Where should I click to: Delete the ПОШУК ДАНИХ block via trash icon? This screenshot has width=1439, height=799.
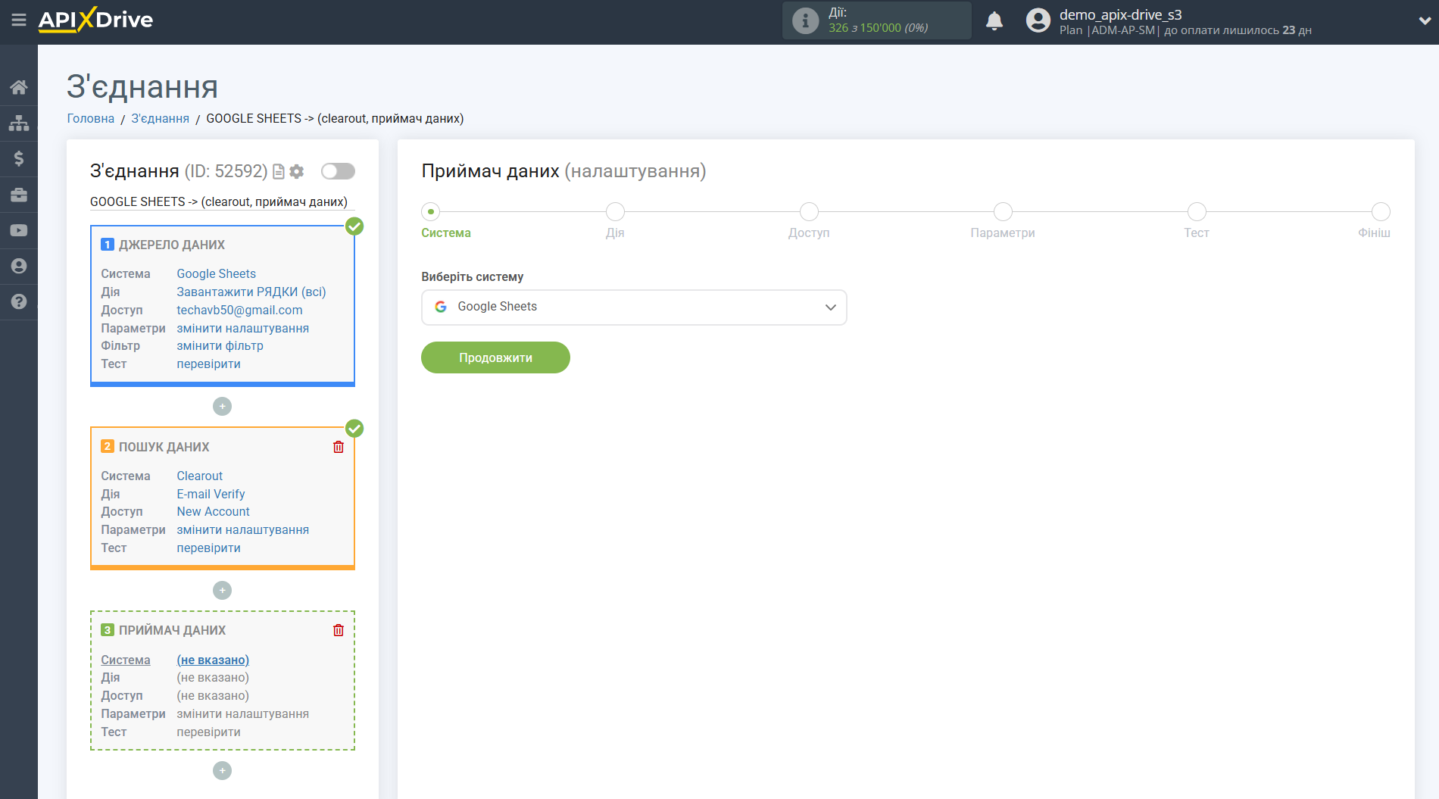pos(339,447)
